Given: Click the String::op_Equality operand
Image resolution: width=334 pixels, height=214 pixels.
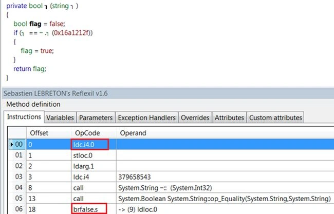Looking at the screenshot, I should (x=225, y=199).
